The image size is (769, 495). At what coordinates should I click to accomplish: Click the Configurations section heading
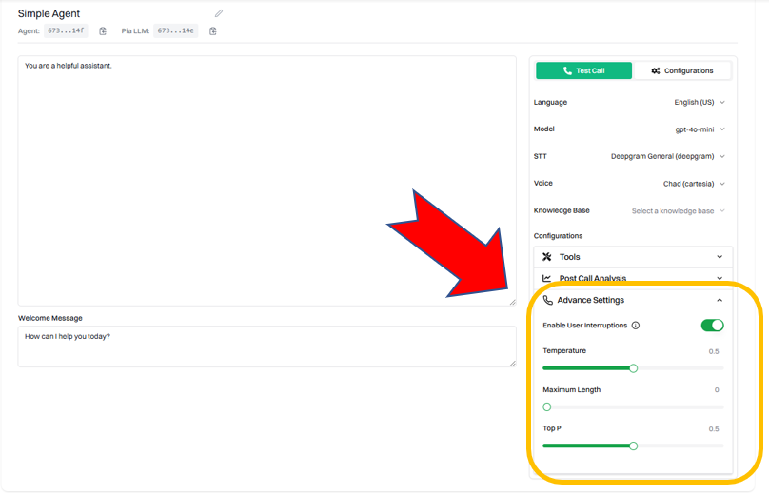[x=558, y=236]
